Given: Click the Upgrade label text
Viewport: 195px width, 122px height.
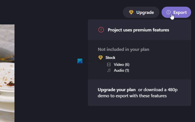Looking at the screenshot, I should pos(145,12).
